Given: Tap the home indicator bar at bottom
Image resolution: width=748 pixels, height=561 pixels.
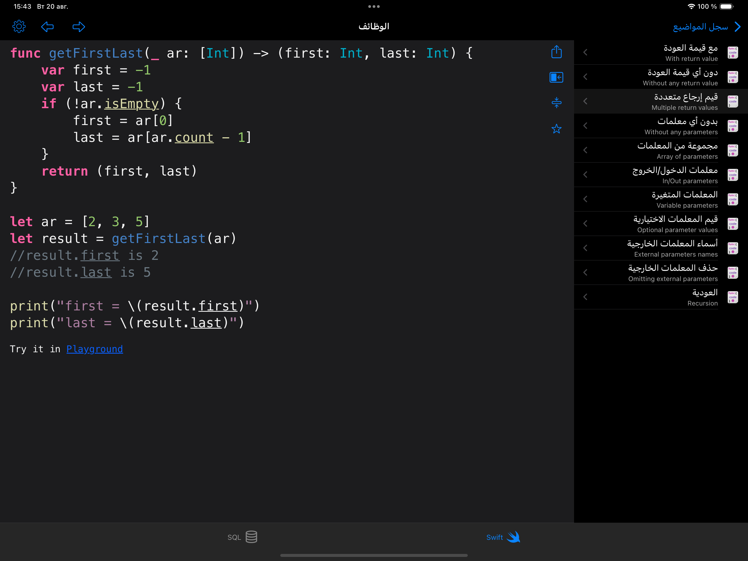Looking at the screenshot, I should click(x=374, y=555).
